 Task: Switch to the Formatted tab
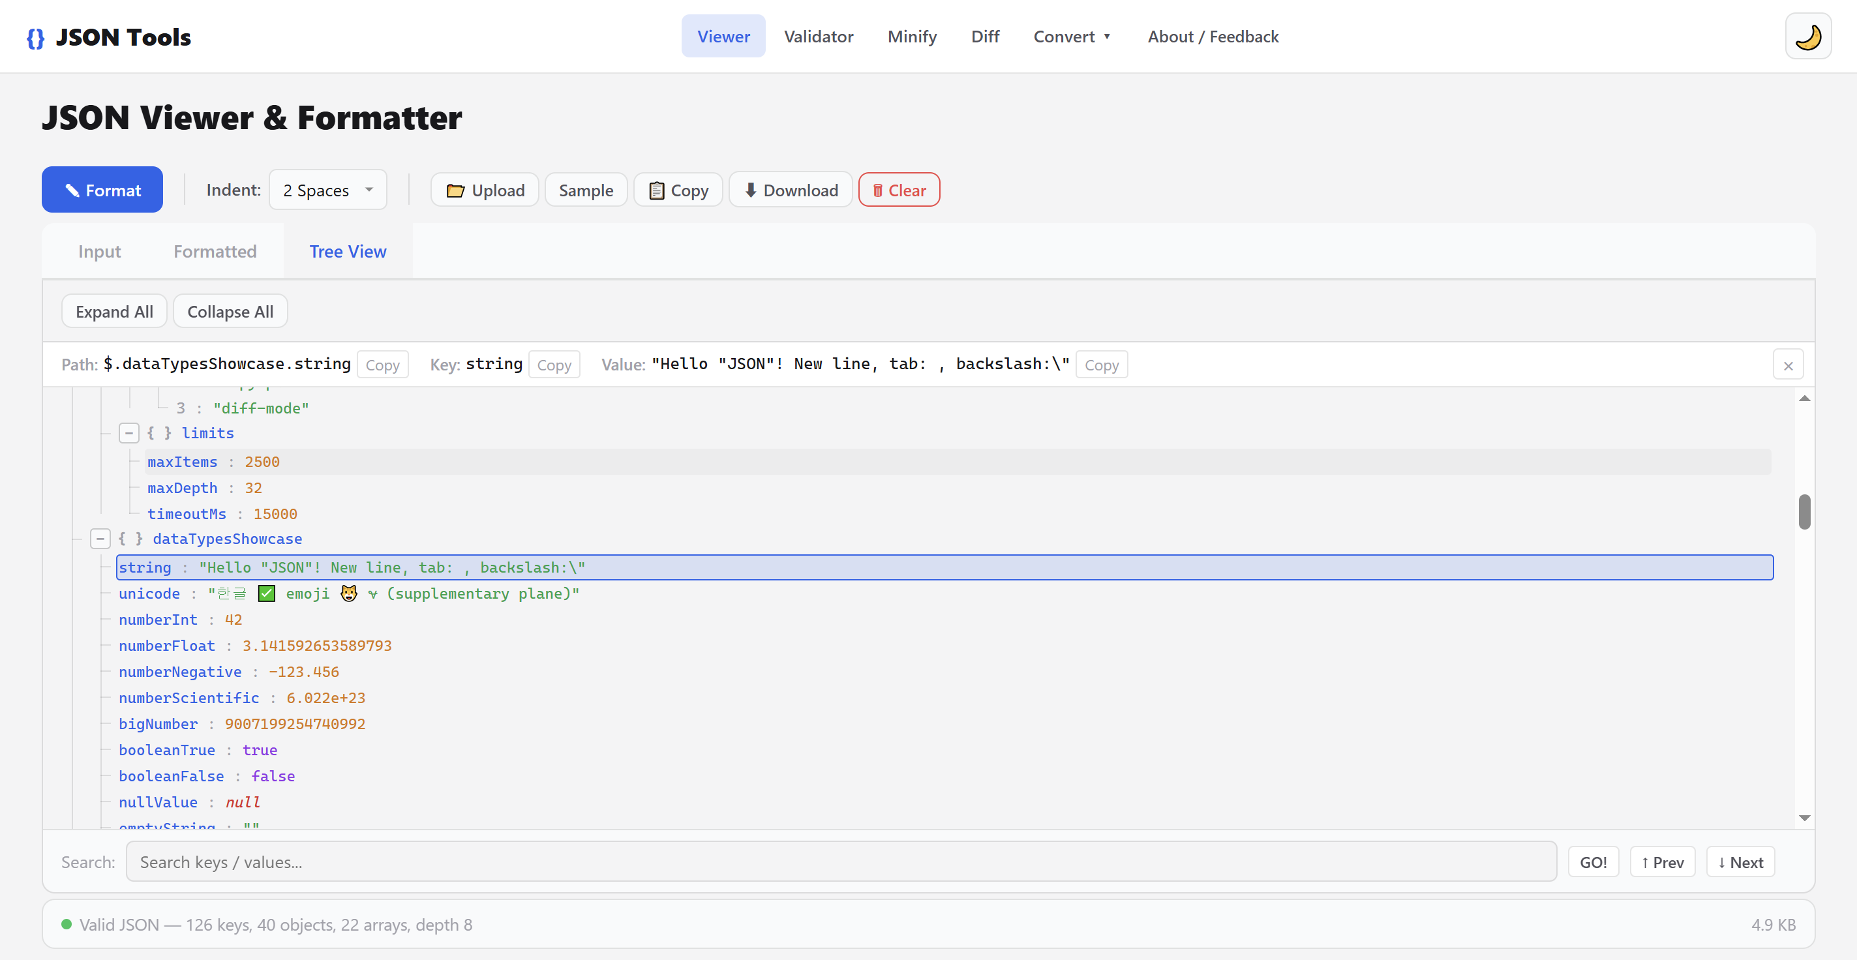(214, 251)
